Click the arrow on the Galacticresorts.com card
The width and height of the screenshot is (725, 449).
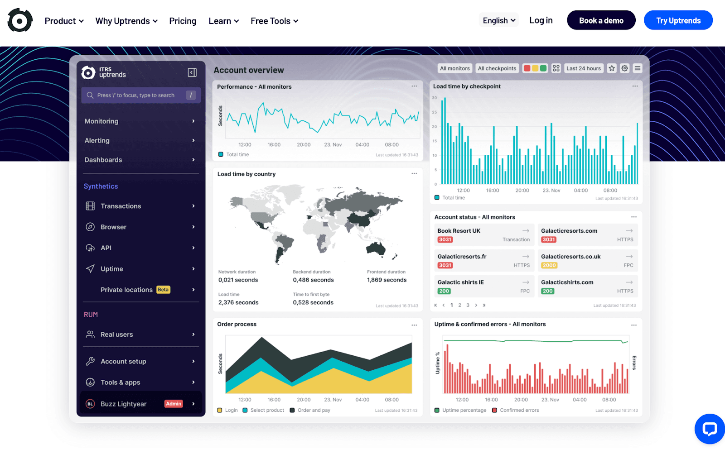(629, 231)
